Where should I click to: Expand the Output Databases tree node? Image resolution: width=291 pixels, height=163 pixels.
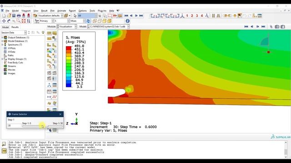click(x=2, y=38)
